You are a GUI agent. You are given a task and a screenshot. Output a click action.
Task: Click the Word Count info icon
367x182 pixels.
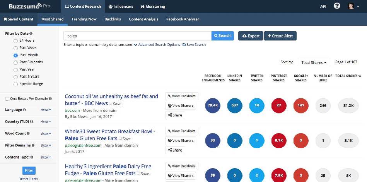[x=29, y=133]
